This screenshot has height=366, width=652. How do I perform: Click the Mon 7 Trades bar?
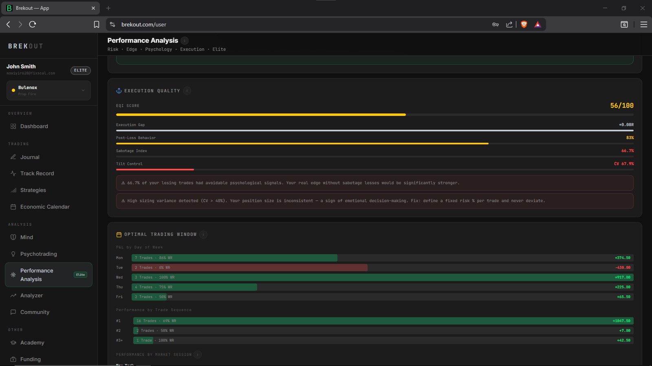click(x=234, y=258)
